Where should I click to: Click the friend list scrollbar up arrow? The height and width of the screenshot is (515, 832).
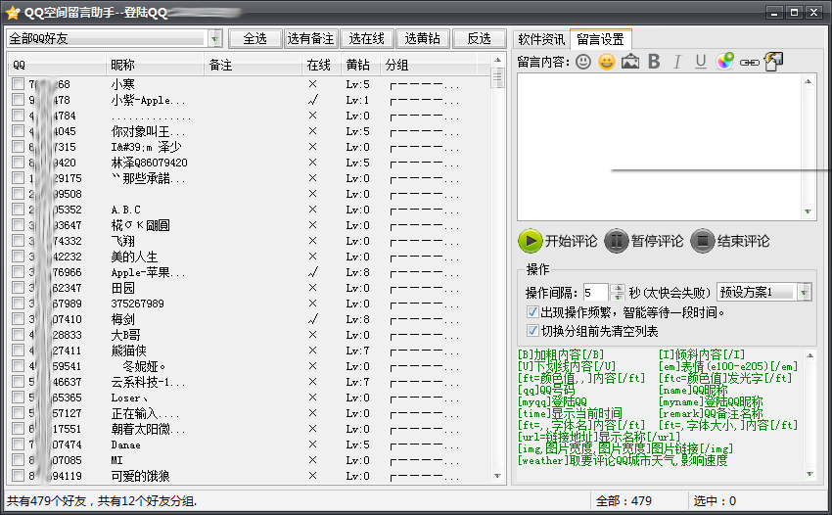pos(497,60)
